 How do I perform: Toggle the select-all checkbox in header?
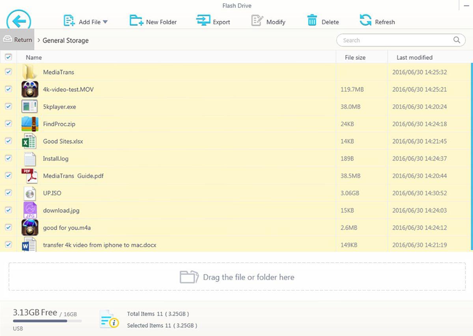click(8, 57)
